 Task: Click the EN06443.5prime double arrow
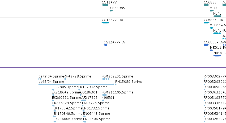point(84,116)
